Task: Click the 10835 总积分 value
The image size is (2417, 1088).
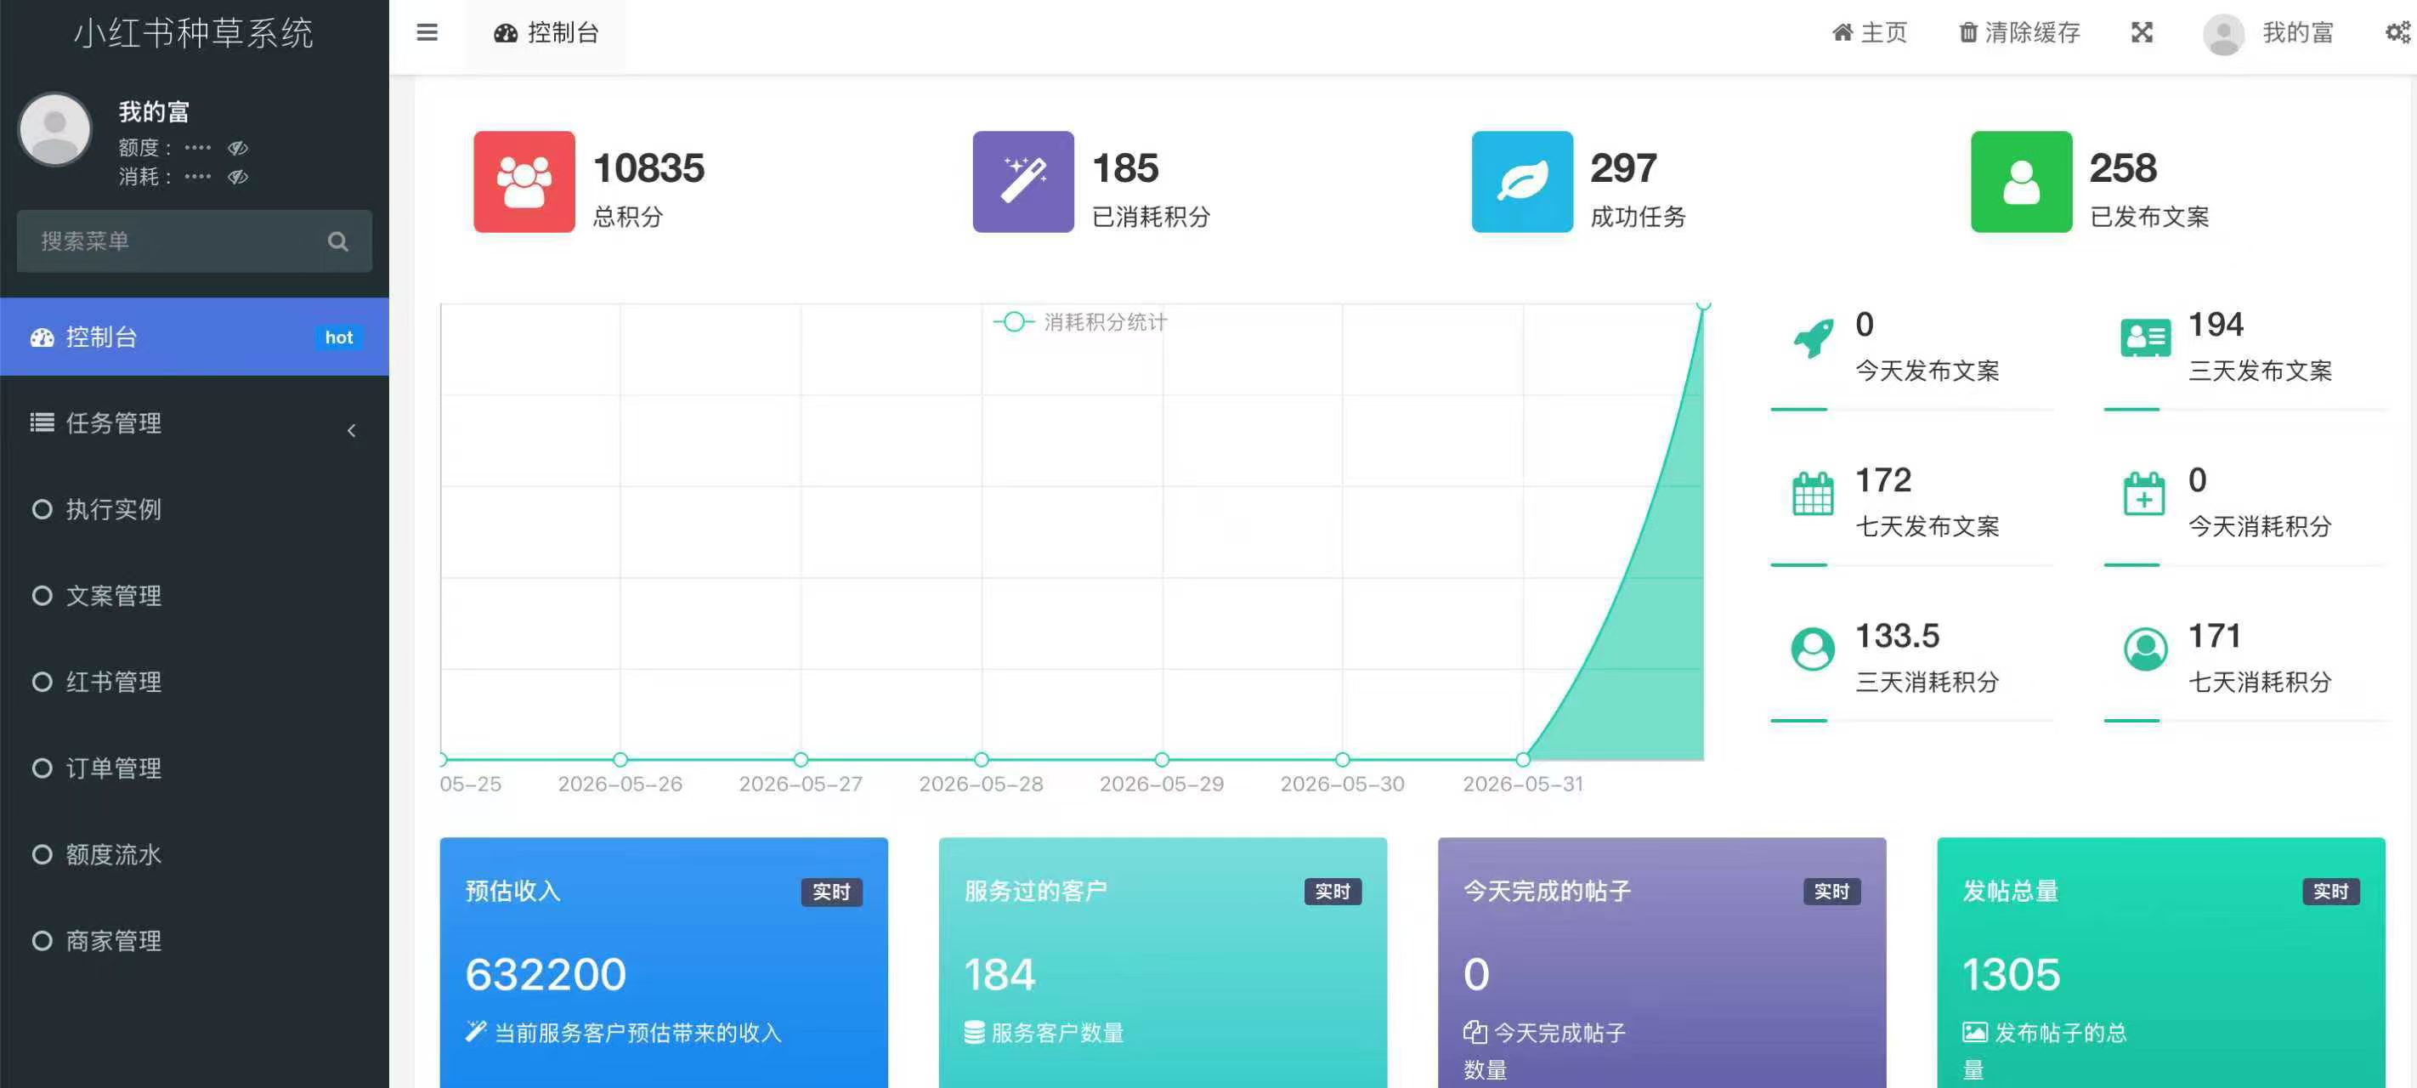Action: pos(648,169)
